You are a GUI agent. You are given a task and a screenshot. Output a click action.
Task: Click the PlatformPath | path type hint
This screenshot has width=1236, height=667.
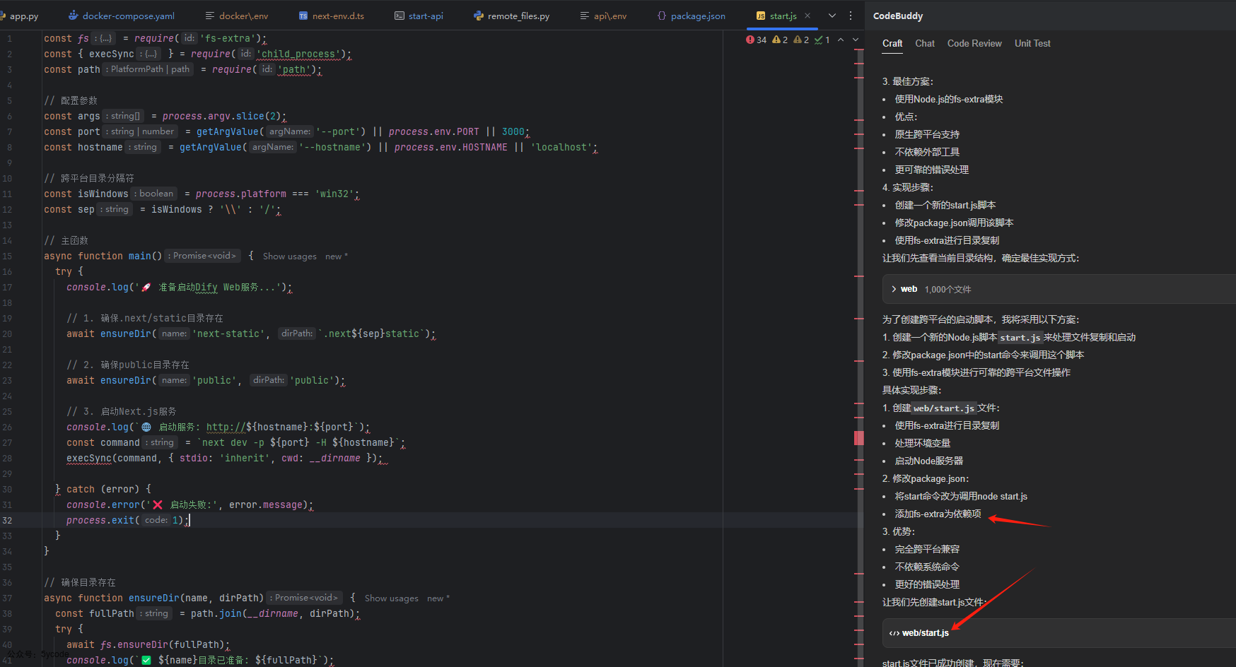[x=148, y=69]
